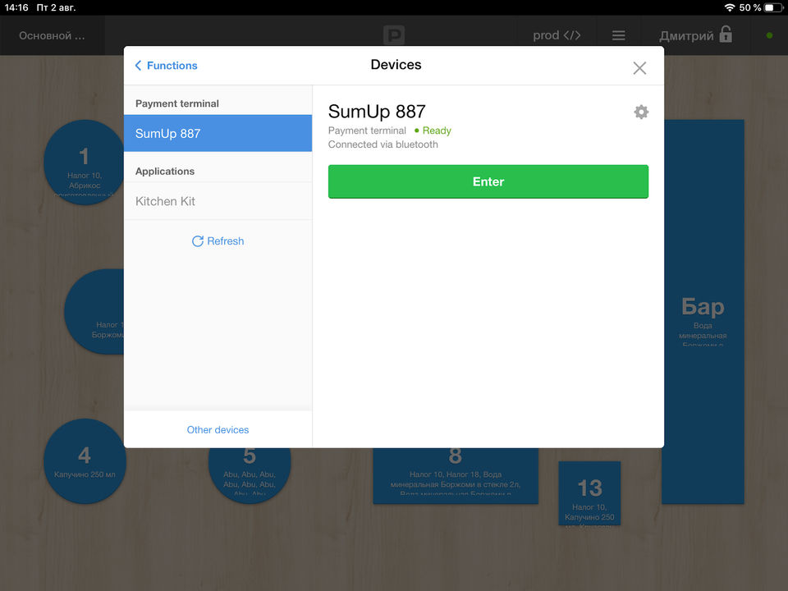Close the Devices dialog
The image size is (788, 591).
[x=639, y=68]
